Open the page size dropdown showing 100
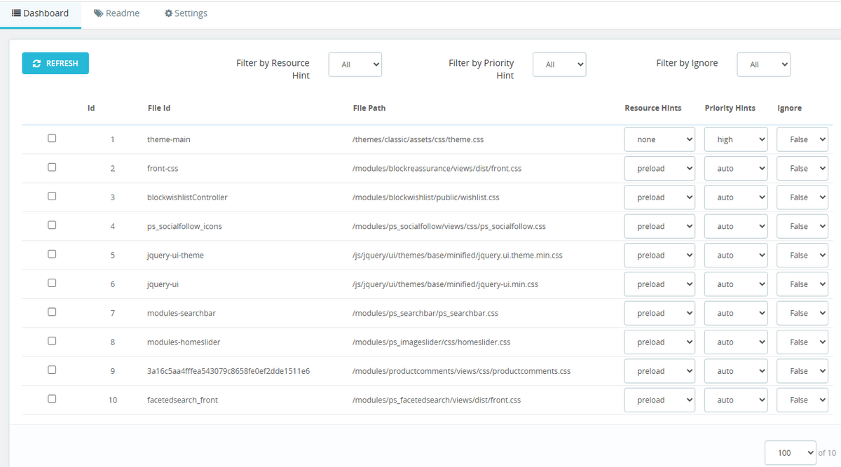Viewport: 841px width, 467px height. 790,452
